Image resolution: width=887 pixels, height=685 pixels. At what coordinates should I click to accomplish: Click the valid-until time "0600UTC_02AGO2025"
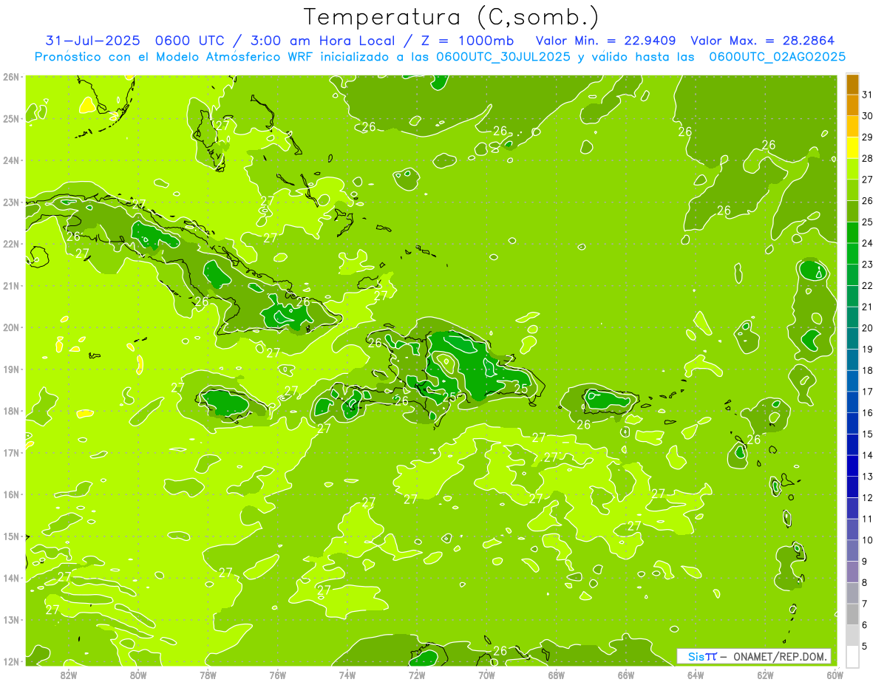pos(778,56)
